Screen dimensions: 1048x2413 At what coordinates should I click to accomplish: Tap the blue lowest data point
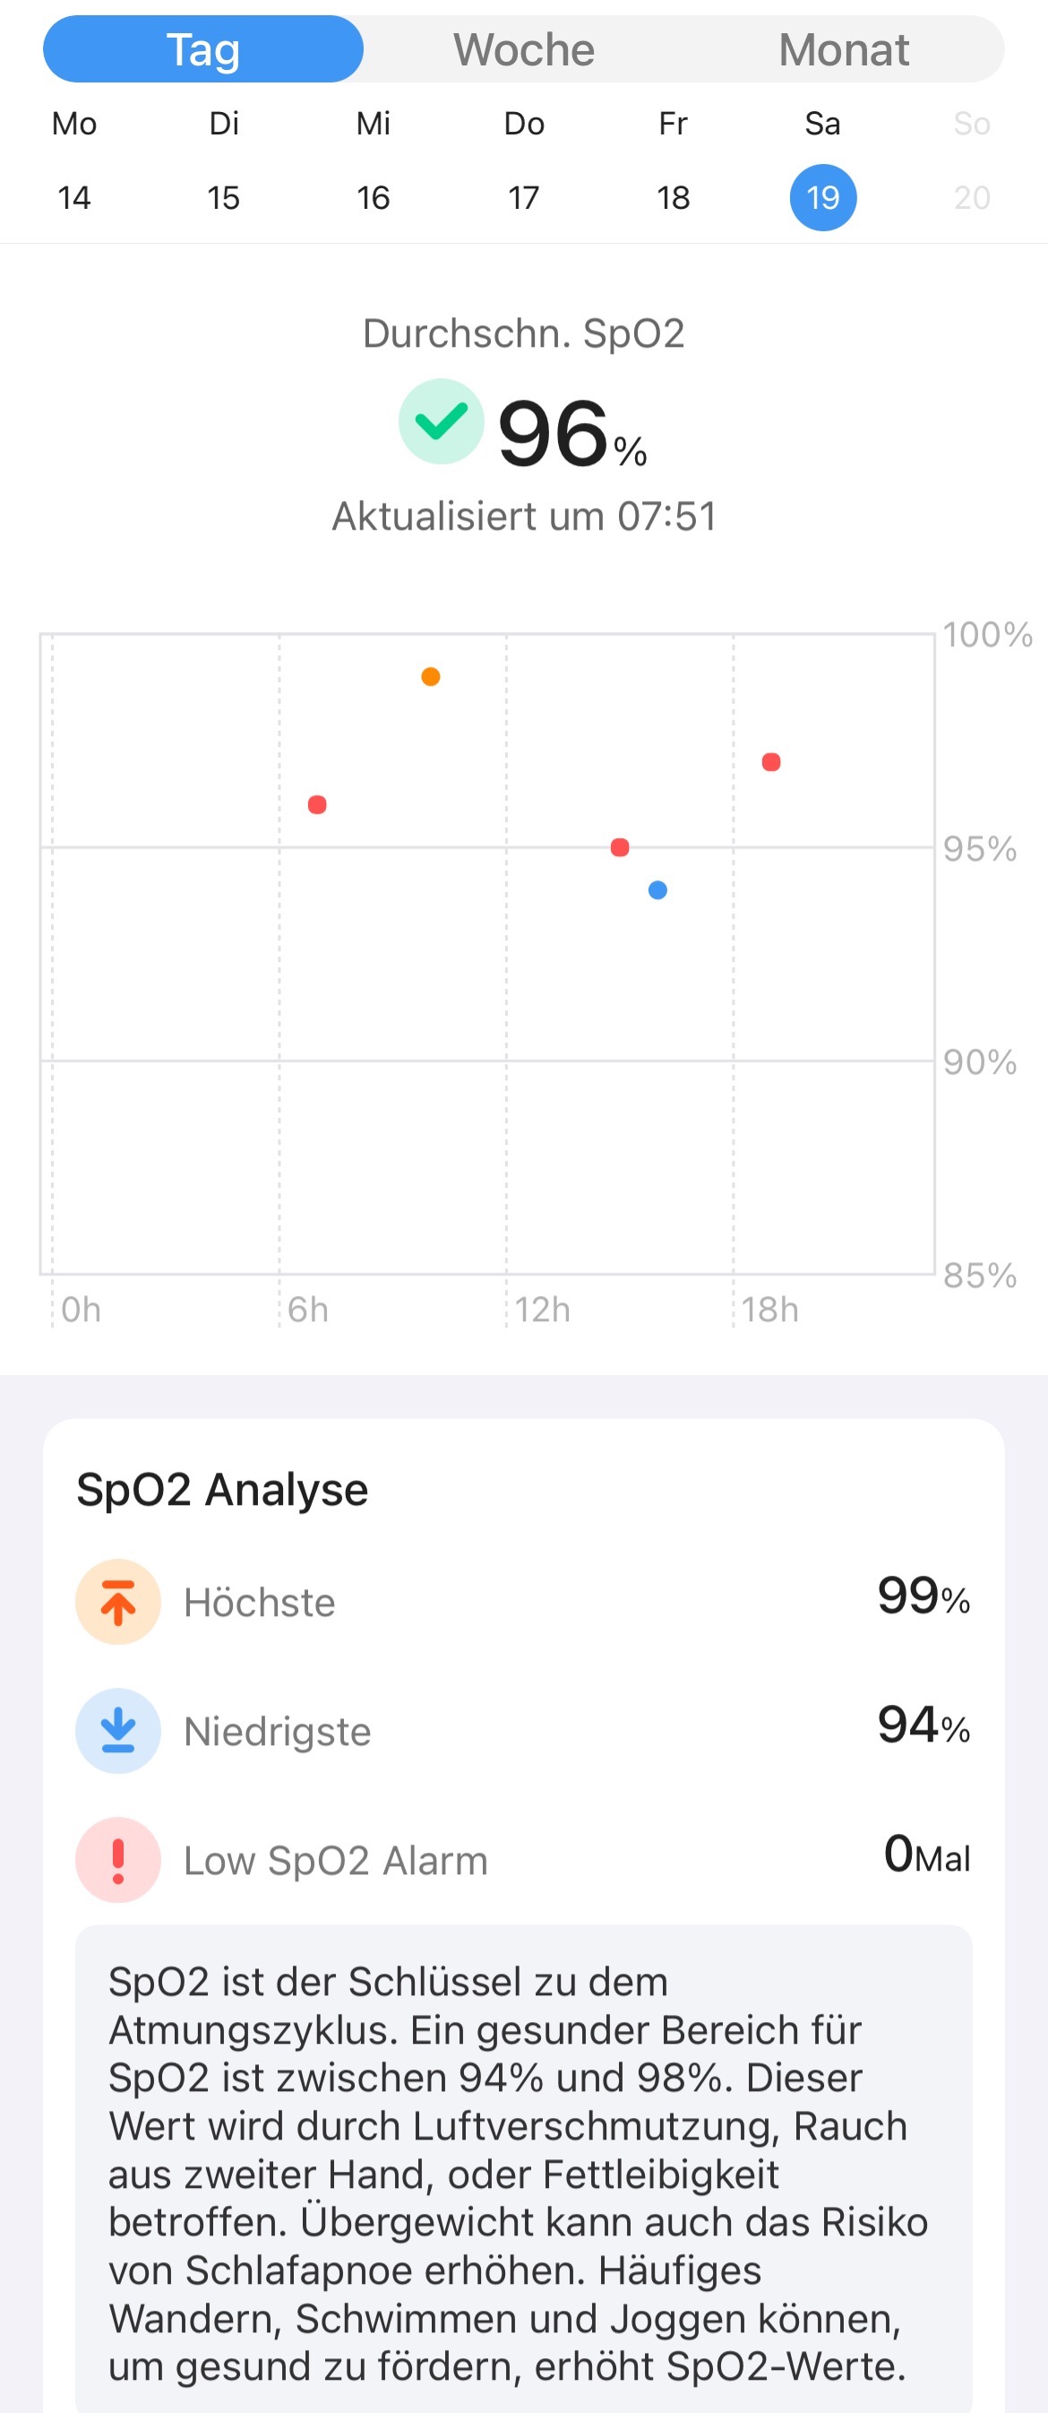657,890
